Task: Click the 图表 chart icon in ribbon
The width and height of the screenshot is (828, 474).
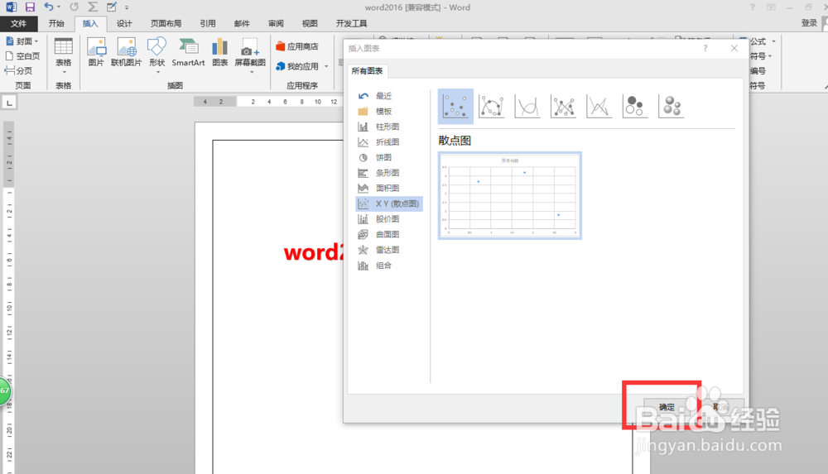Action: click(219, 52)
